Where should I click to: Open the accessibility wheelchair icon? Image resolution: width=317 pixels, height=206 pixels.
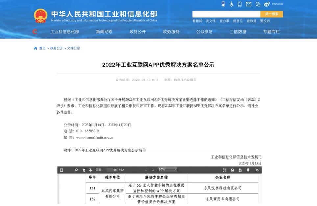pos(232,4)
